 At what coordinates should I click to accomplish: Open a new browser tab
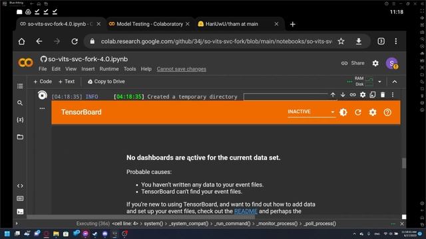click(293, 25)
